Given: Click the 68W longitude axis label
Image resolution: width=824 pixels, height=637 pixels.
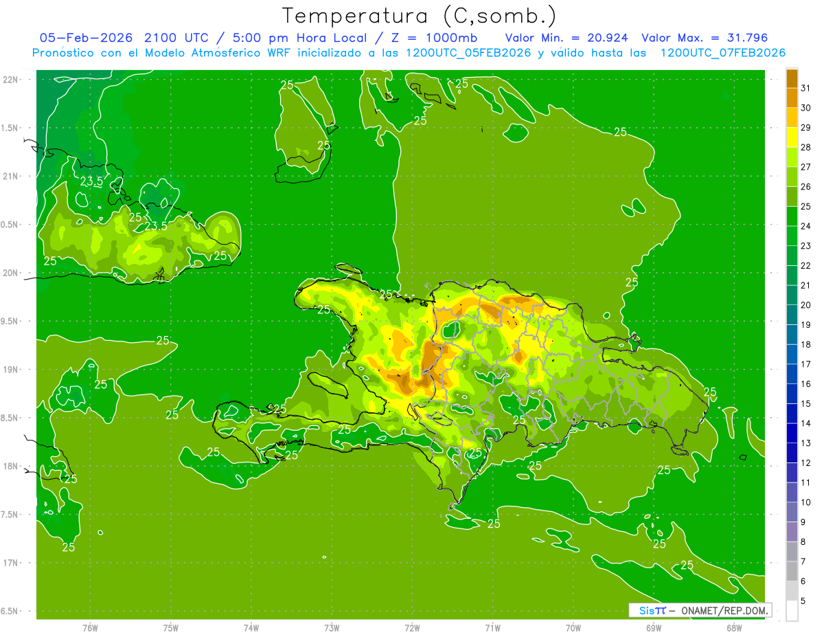Looking at the screenshot, I should pyautogui.click(x=734, y=628).
